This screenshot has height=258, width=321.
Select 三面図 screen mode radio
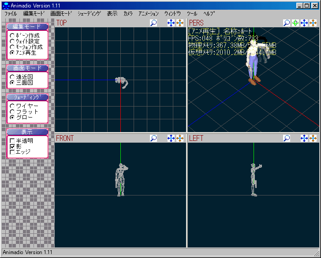(12, 83)
